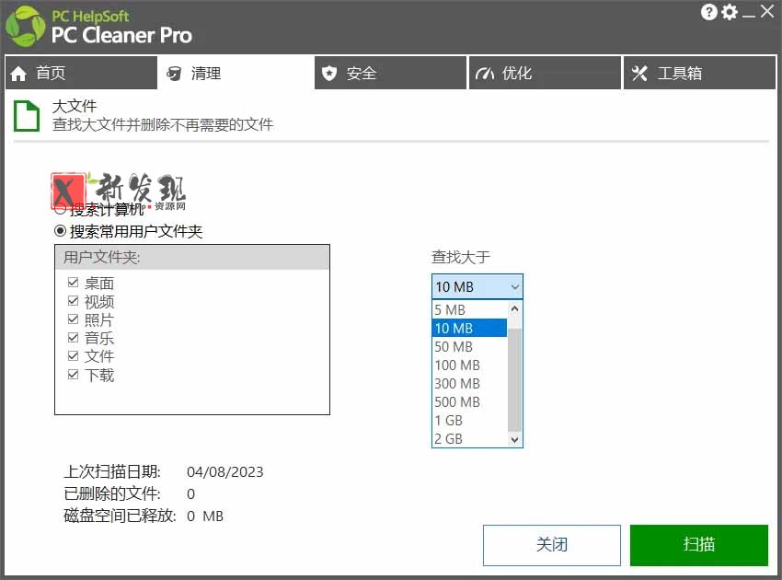This screenshot has height=580, width=782.
Task: Select the 搜索计算机 radio button
Action: click(x=60, y=210)
